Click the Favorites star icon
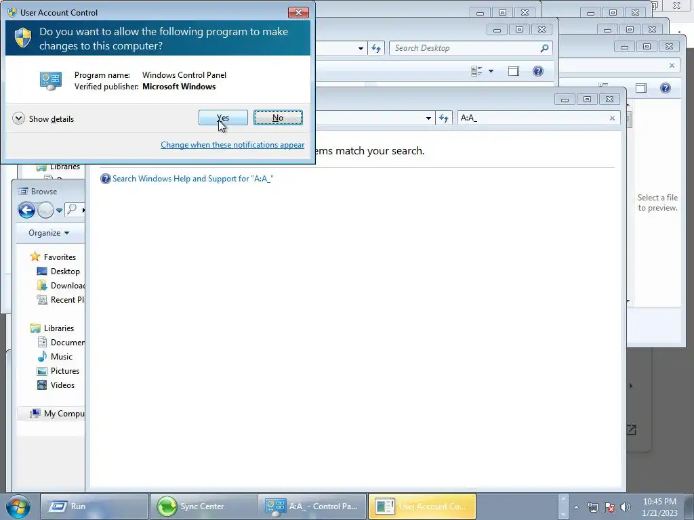 [x=35, y=257]
